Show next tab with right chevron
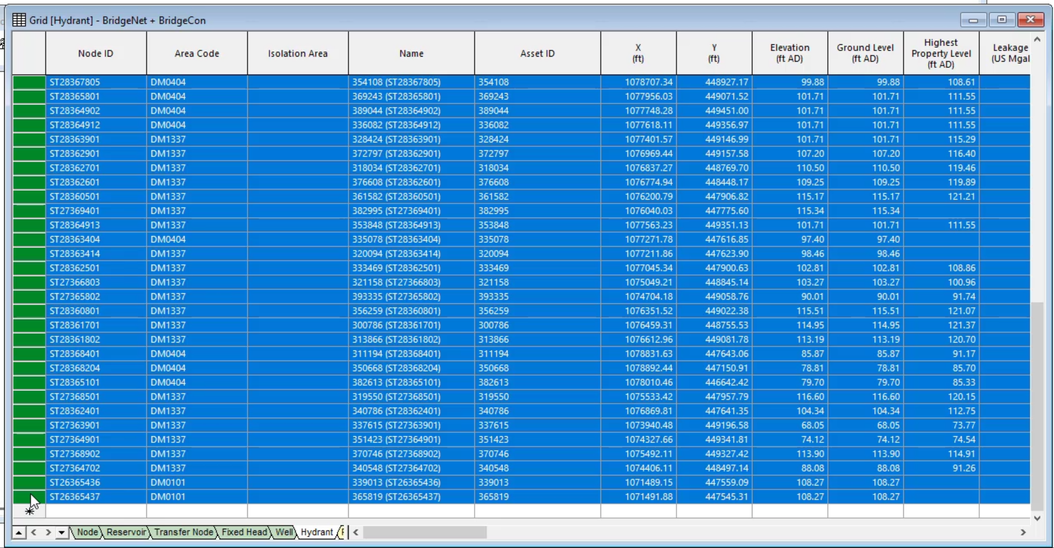Image resolution: width=1054 pixels, height=548 pixels. click(48, 533)
